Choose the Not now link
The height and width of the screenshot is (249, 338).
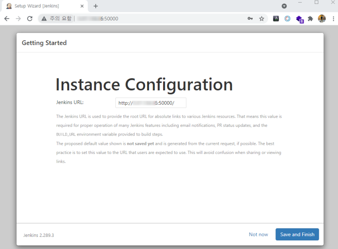click(258, 234)
